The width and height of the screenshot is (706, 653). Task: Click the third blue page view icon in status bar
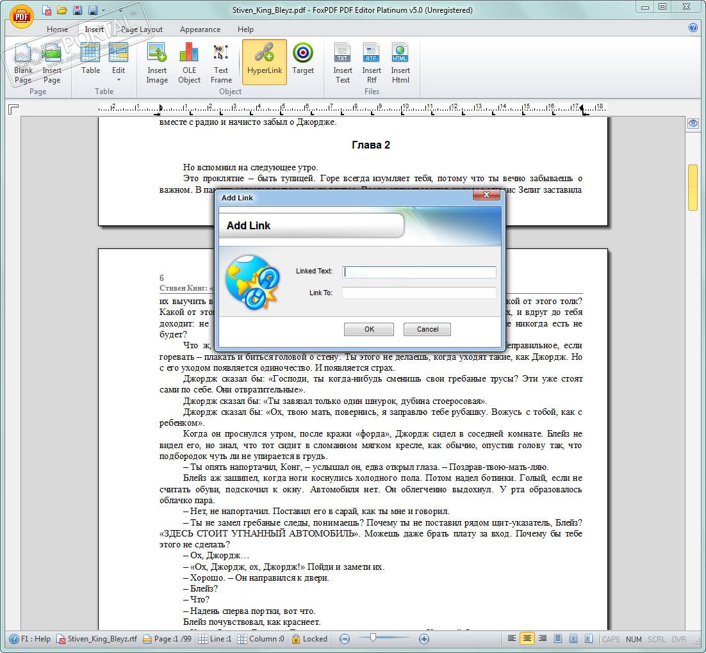tap(589, 639)
